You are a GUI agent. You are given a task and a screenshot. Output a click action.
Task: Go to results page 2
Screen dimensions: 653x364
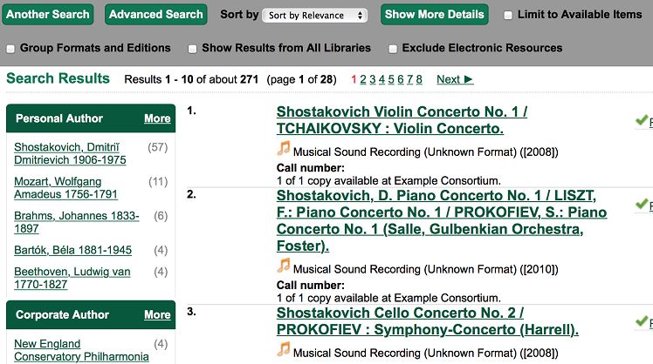click(363, 79)
